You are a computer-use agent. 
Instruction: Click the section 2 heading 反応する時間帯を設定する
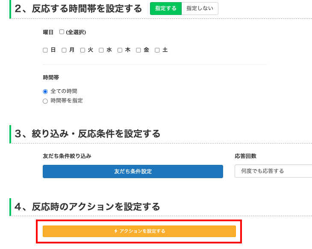click(x=78, y=9)
